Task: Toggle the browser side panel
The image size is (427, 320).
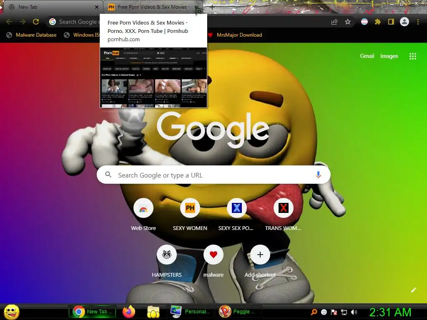Action: [391, 22]
